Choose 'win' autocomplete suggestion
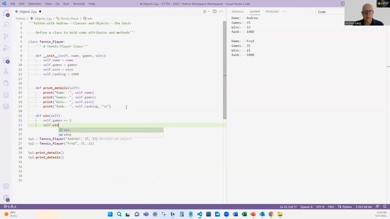This screenshot has width=390, height=219. pyautogui.click(x=111, y=130)
